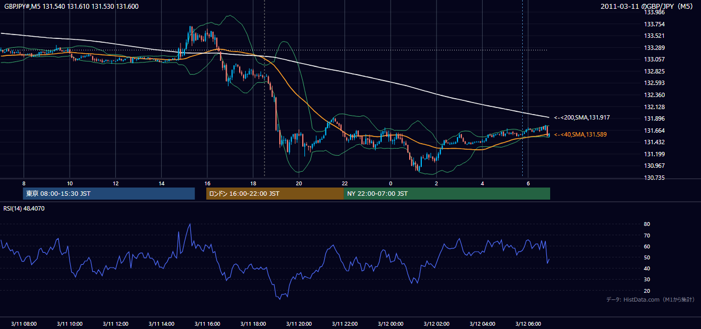The image size is (701, 329).
Task: Click price axis value 133.521
Action: 654,36
